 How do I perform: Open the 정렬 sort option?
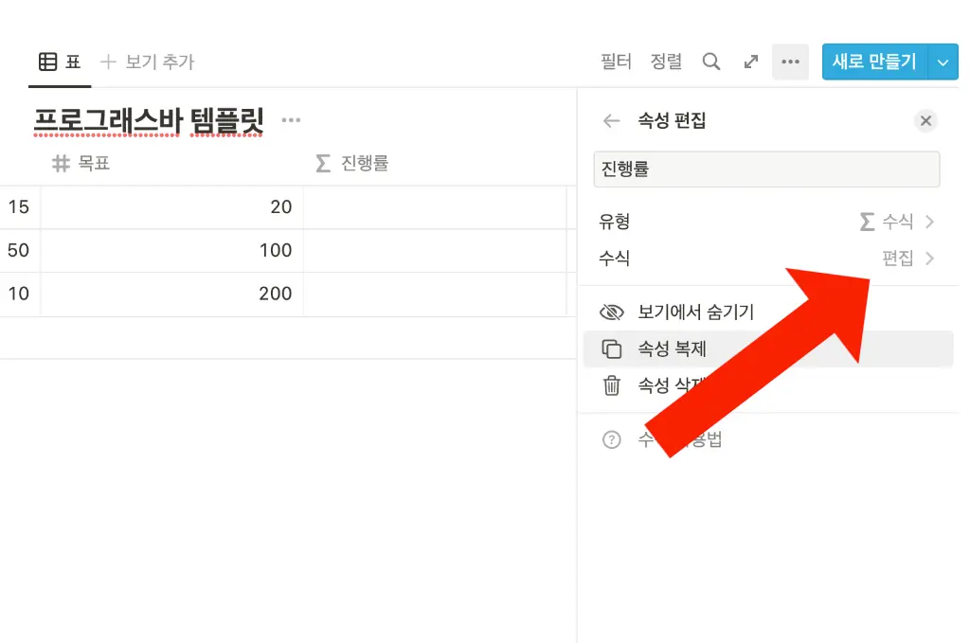pyautogui.click(x=666, y=63)
